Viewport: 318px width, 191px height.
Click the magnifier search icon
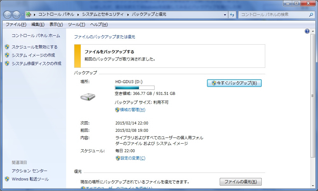click(311, 15)
